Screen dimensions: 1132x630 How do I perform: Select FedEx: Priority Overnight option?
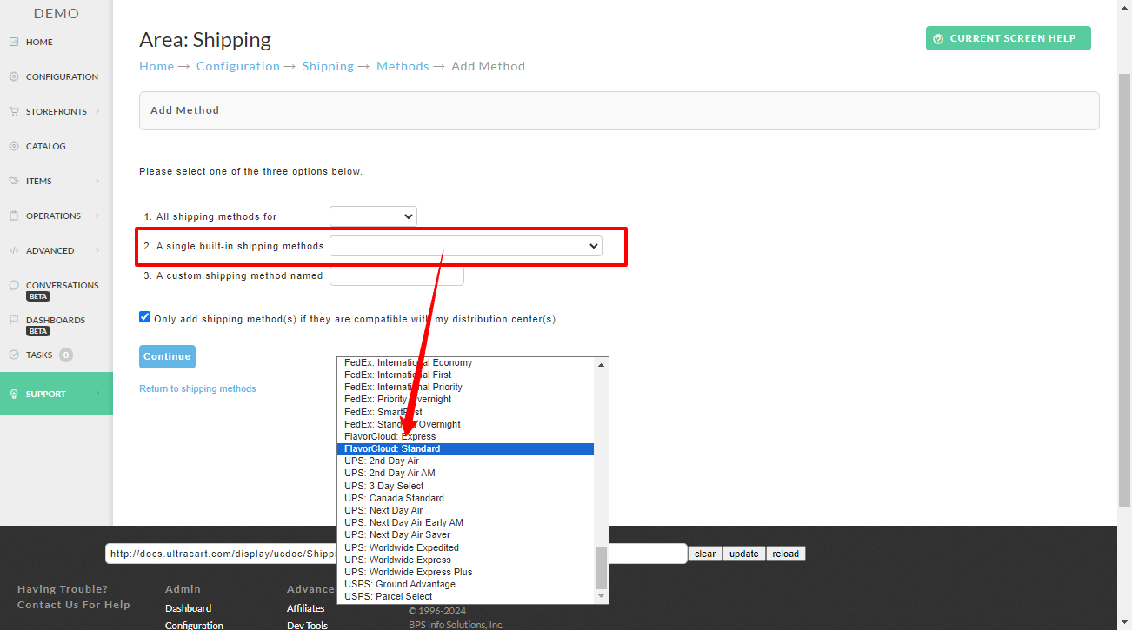point(465,399)
